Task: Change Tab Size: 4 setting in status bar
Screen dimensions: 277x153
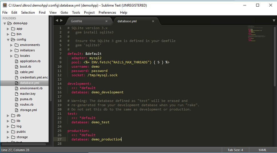Action: pyautogui.click(x=235, y=150)
